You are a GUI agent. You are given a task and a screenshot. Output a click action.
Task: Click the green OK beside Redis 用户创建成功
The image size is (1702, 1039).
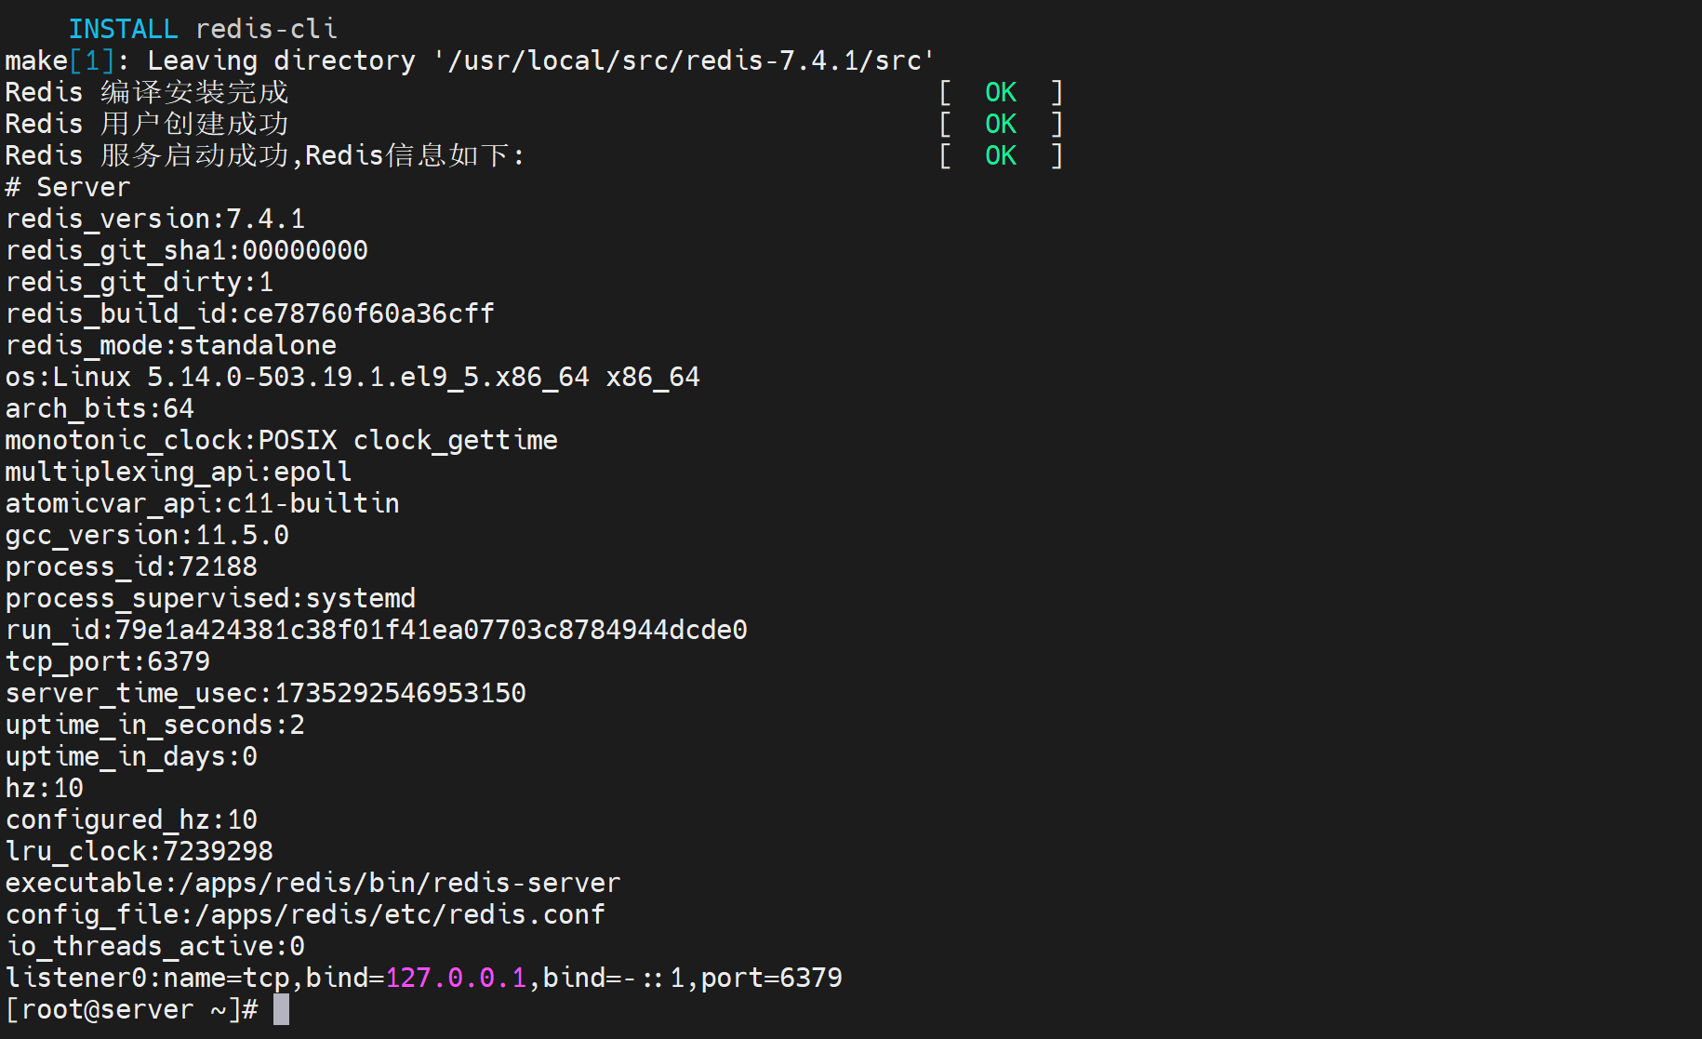click(1001, 125)
